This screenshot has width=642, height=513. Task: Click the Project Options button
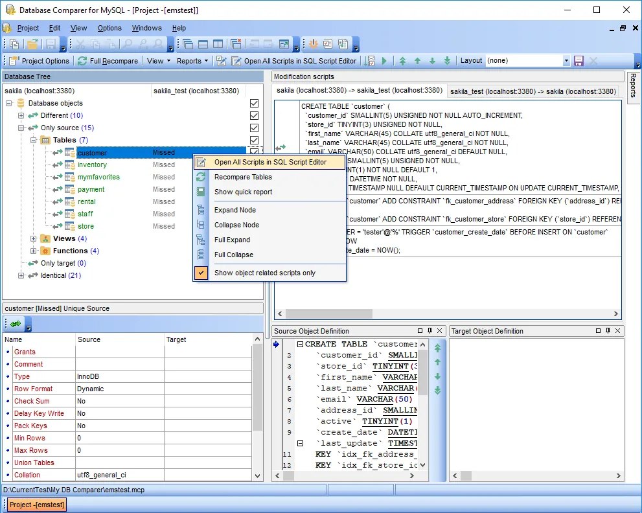[39, 61]
